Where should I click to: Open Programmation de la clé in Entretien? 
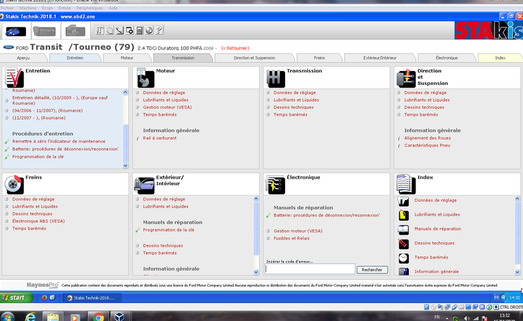coord(37,156)
